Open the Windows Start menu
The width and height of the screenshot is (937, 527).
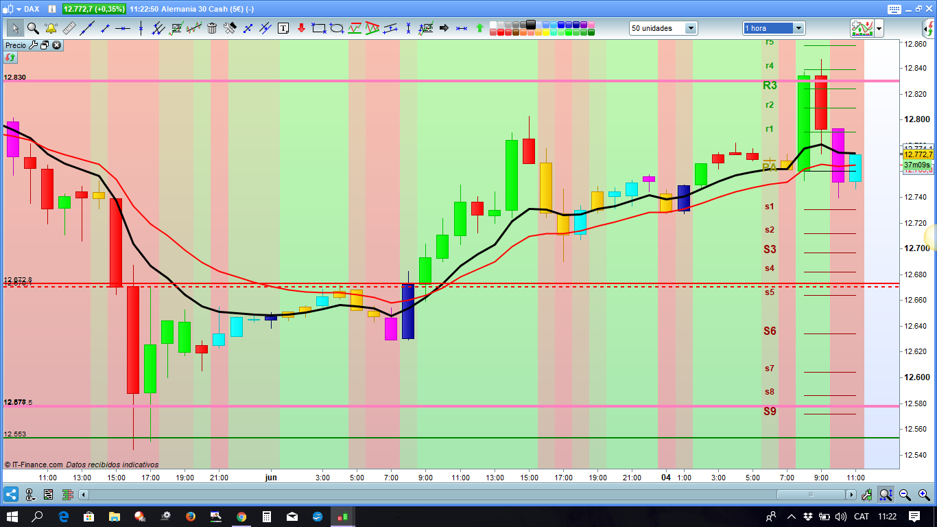(13, 516)
